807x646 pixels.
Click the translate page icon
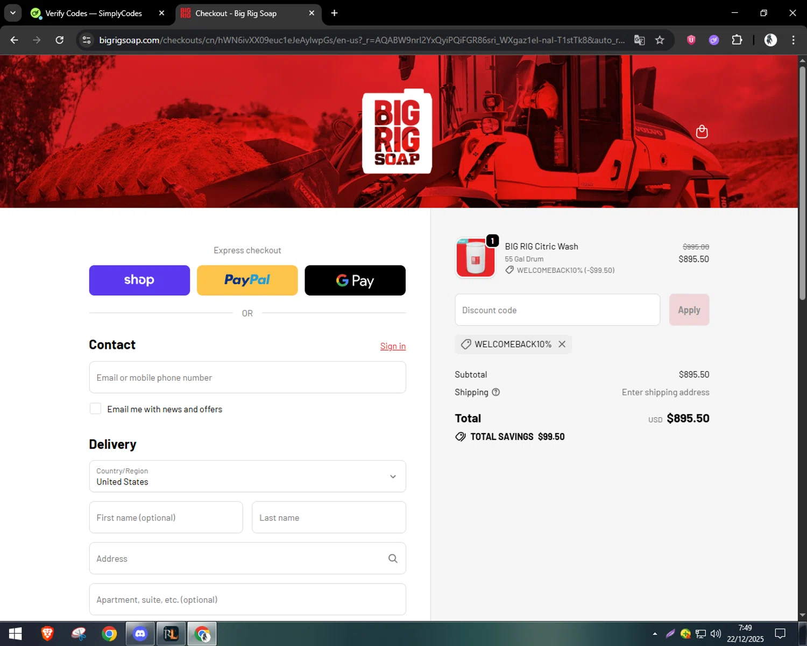tap(639, 40)
